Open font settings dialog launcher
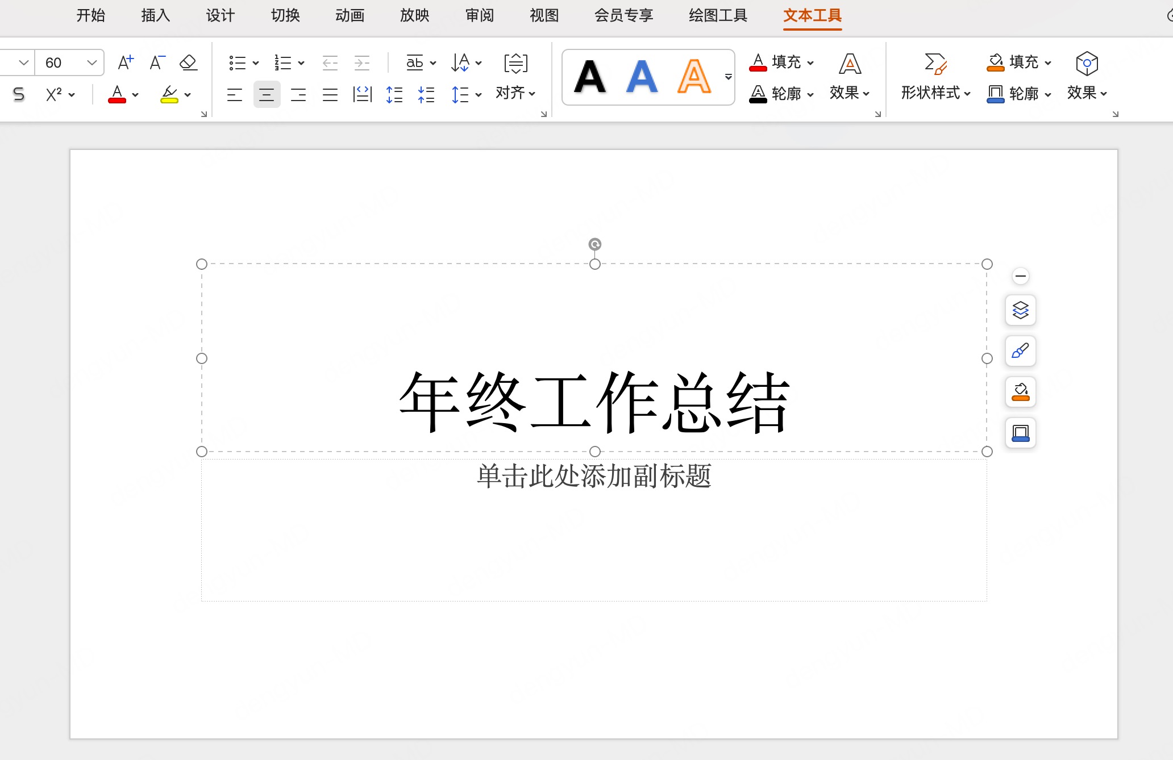 click(x=204, y=114)
